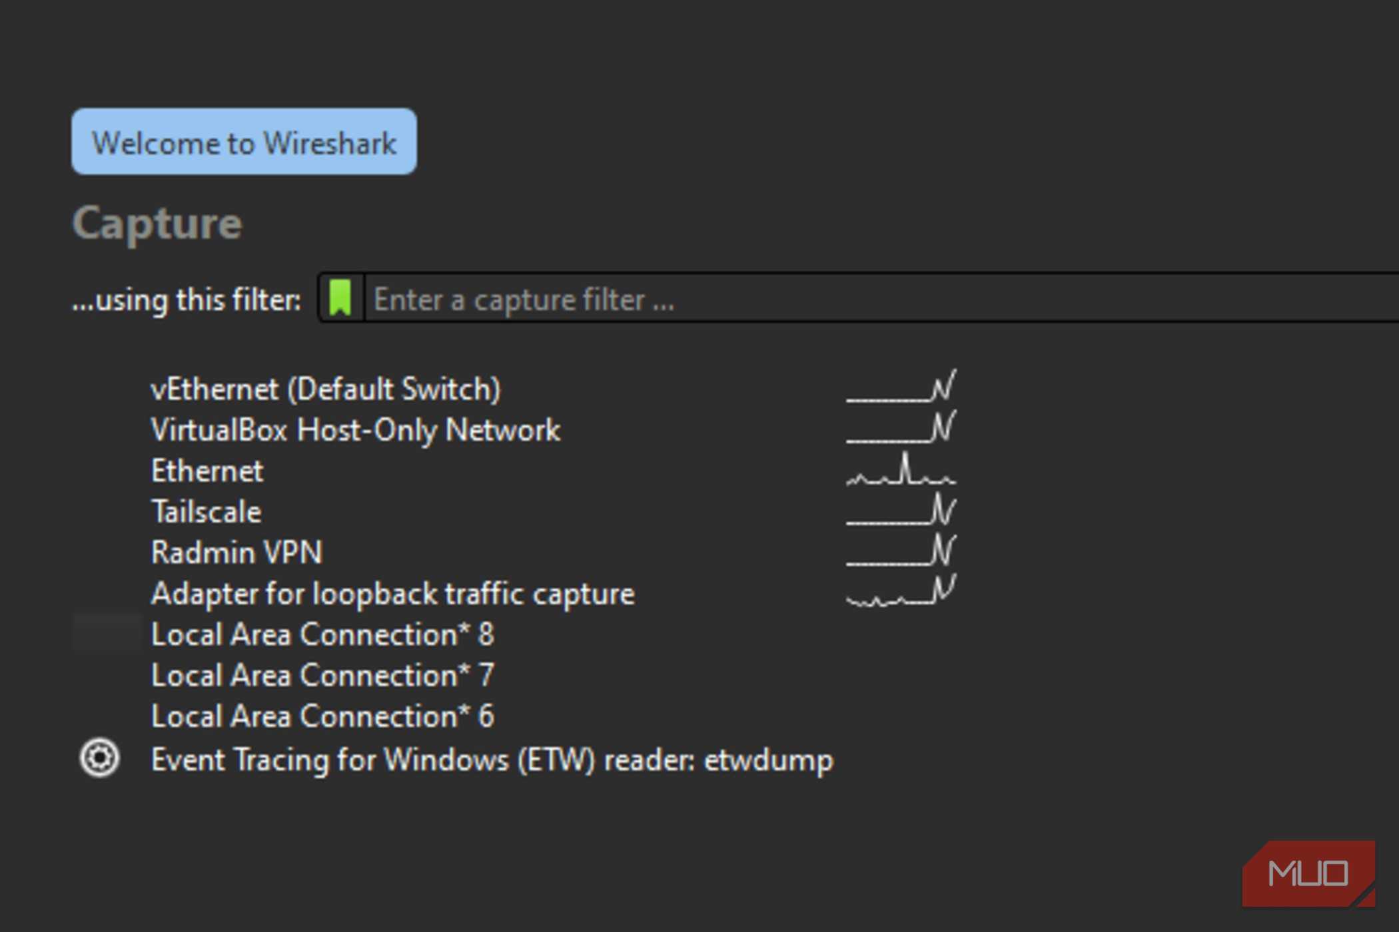Image resolution: width=1399 pixels, height=932 pixels.
Task: Select Local Area Connection* 7
Action: pyautogui.click(x=323, y=675)
